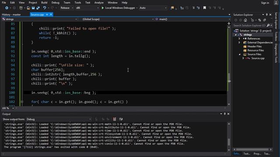Open the Server Explorer side tab
The width and height of the screenshot is (280, 157).
[276, 20]
